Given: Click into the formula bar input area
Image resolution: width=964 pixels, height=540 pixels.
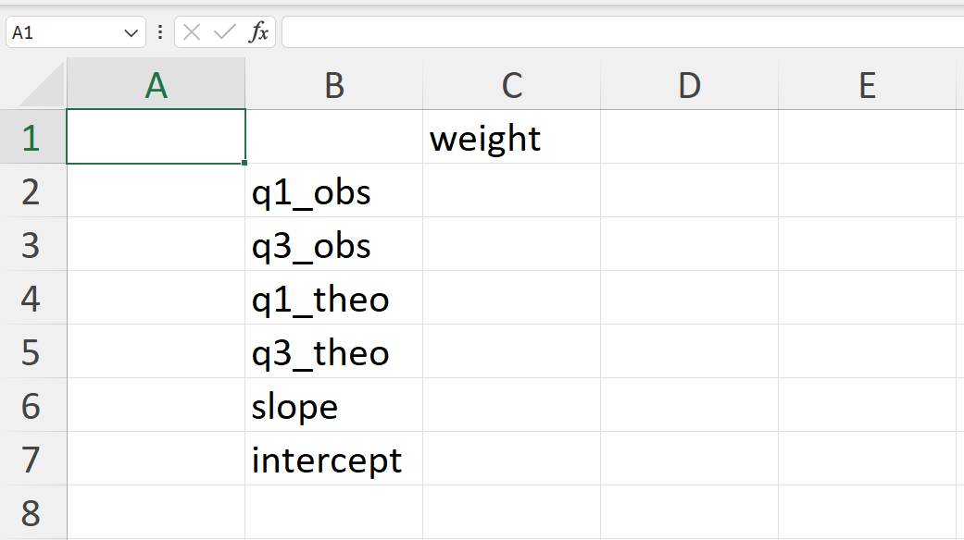Looking at the screenshot, I should (x=622, y=32).
